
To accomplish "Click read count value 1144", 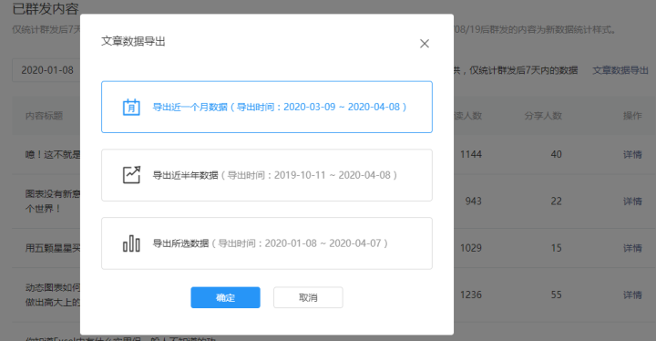I will 471,155.
